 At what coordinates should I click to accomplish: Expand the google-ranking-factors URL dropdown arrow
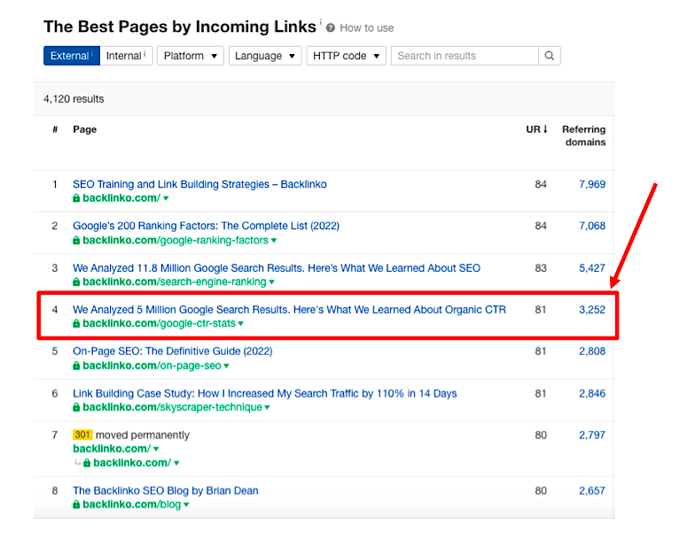274,240
